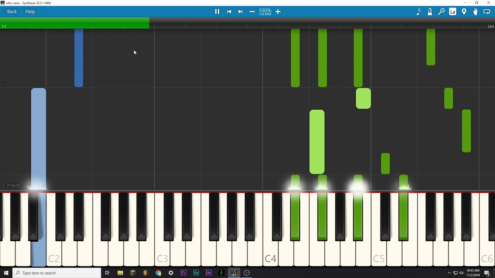
Task: Open Minecraft from the taskbar
Action: tap(133, 273)
